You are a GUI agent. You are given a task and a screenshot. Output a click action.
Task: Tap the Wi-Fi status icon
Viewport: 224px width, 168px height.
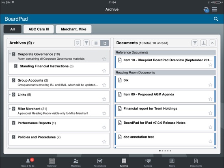click(13, 2)
